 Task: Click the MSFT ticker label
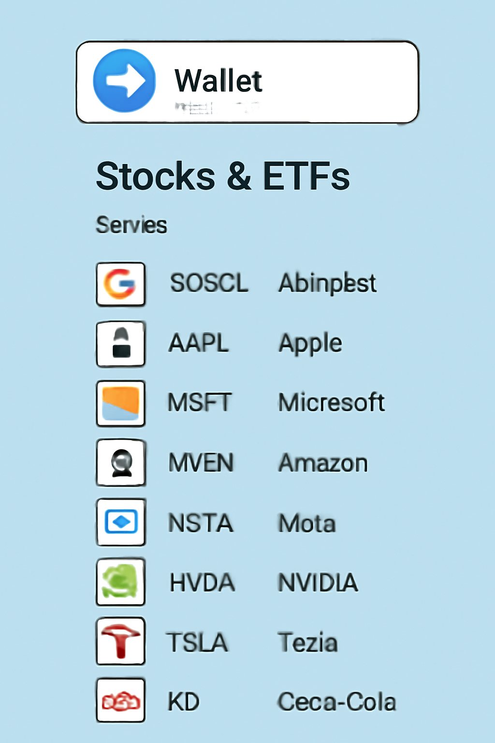(199, 402)
